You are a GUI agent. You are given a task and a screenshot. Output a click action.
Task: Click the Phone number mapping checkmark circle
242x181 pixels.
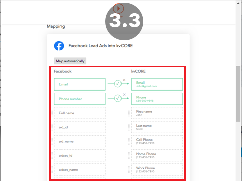[118, 98]
